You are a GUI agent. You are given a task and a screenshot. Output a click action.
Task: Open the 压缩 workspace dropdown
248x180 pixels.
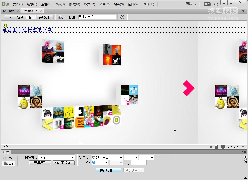pyautogui.click(x=191, y=4)
